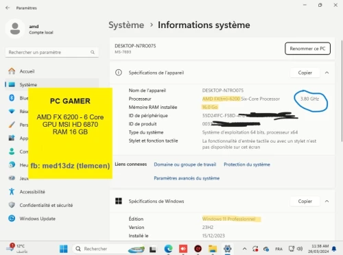Image resolution: width=343 pixels, height=255 pixels.
Task: Open the Accessibilité settings page
Action: (52, 192)
